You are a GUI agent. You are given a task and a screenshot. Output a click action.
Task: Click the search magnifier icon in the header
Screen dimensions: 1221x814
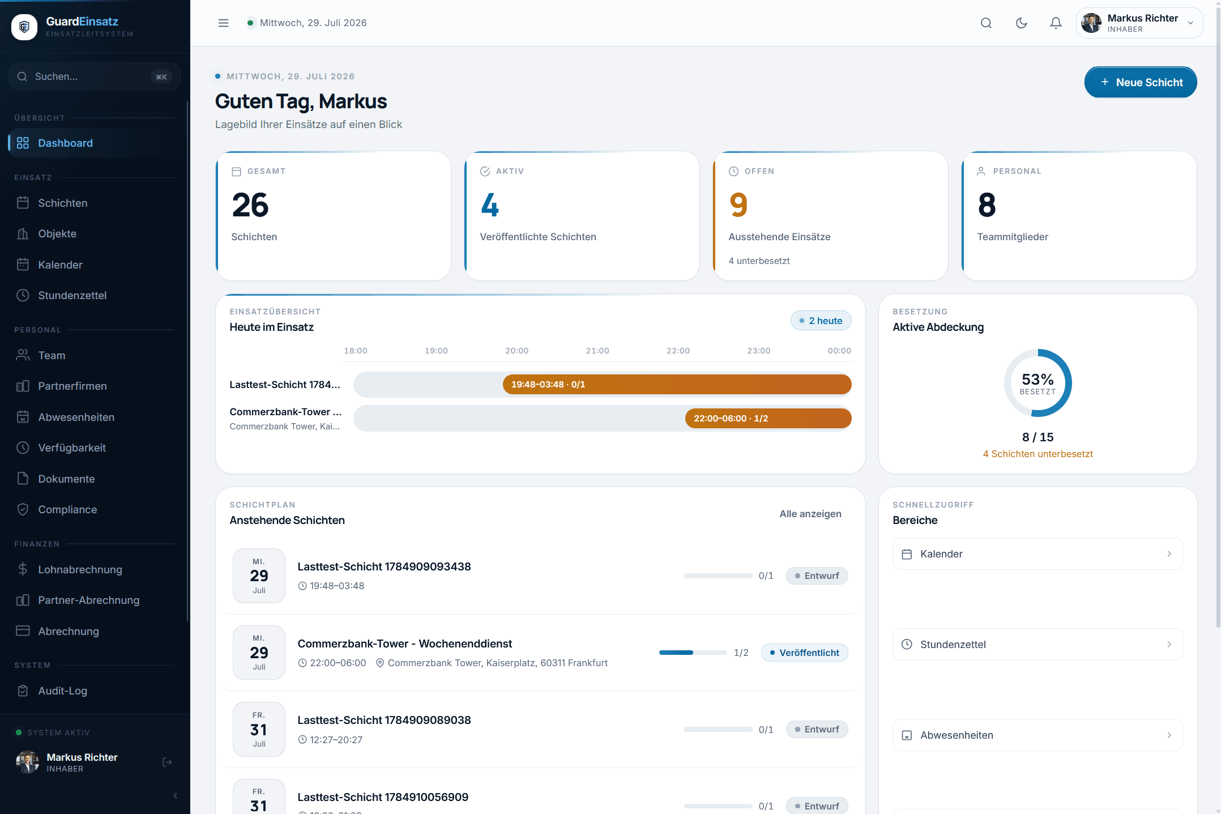point(986,23)
